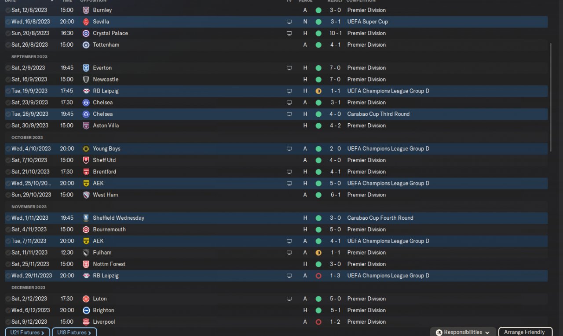Click the Brighton club badge icon
The height and width of the screenshot is (336, 563).
[86, 310]
